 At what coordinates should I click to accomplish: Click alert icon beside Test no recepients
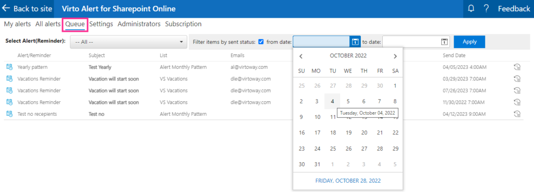pyautogui.click(x=9, y=114)
